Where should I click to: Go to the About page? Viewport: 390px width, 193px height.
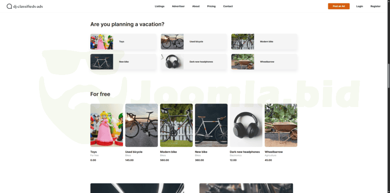[x=196, y=6]
